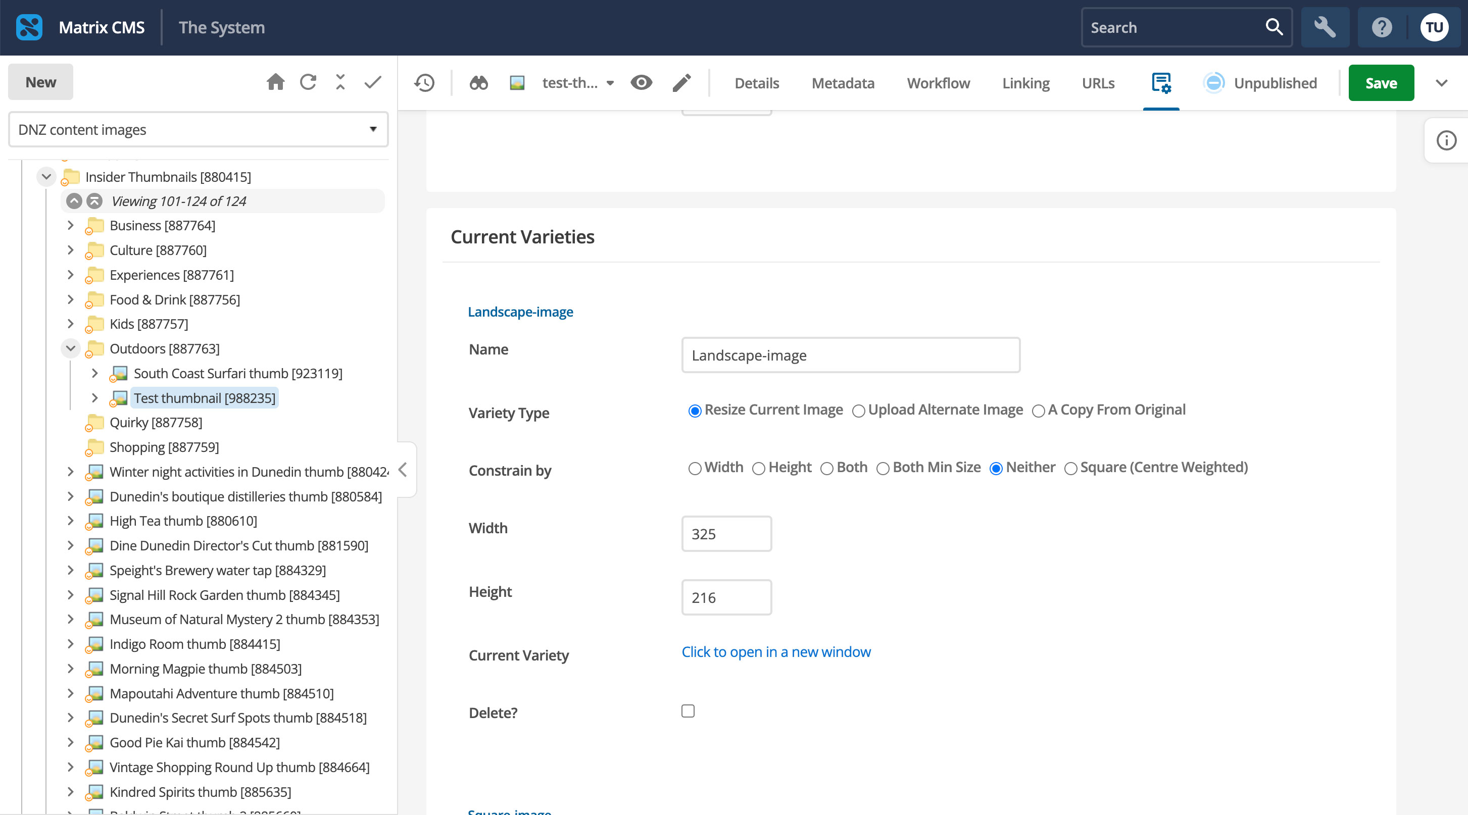Select Upload Alternate Image radio
The image size is (1468, 815).
[858, 411]
